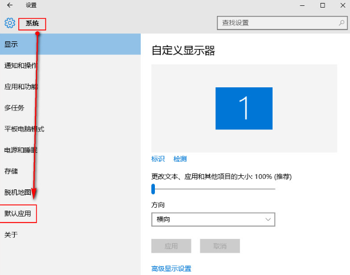
Task: Click the dropdown chevron beside 横向
Action: coord(268,220)
